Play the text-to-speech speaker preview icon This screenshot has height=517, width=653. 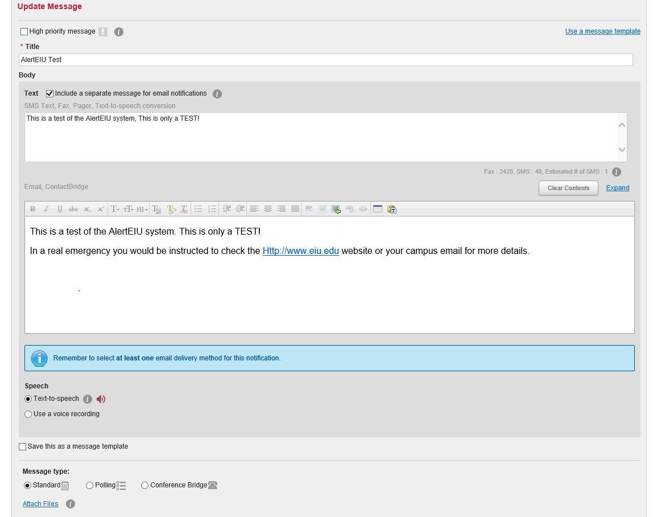101,399
